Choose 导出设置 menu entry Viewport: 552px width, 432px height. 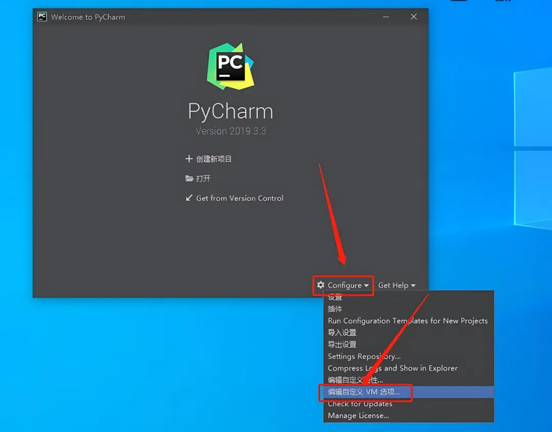pos(408,345)
